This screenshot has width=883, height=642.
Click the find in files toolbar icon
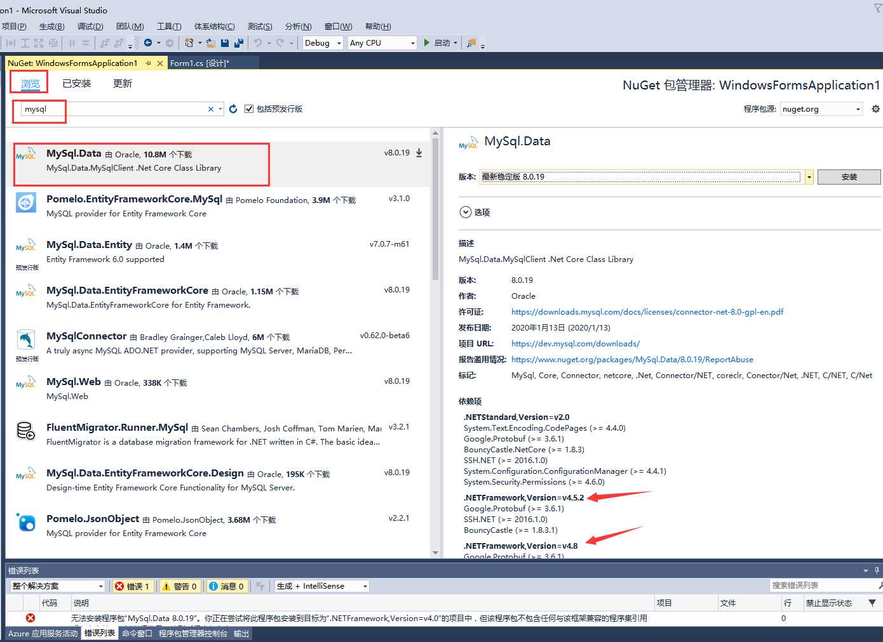(471, 43)
